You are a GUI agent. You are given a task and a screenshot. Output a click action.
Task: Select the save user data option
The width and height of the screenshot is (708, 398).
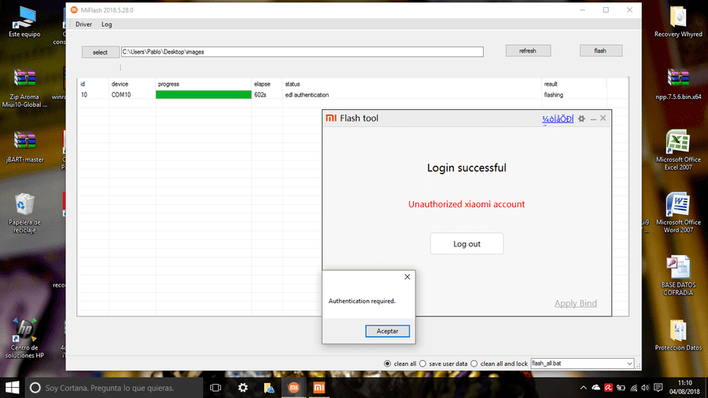[422, 363]
